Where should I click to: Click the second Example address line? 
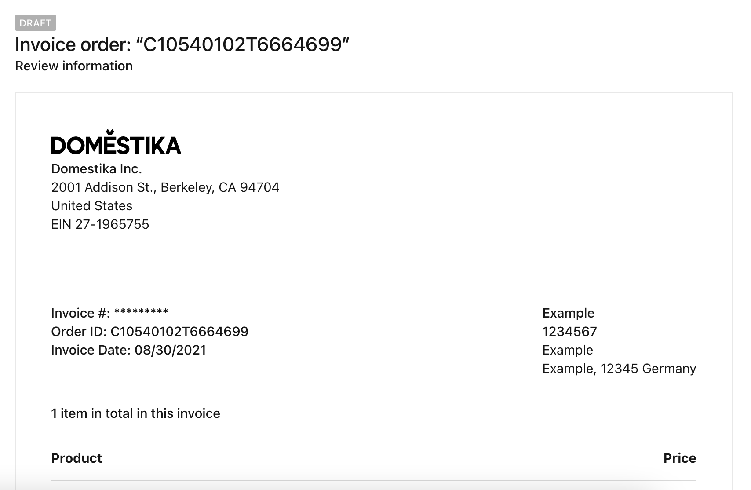[568, 350]
